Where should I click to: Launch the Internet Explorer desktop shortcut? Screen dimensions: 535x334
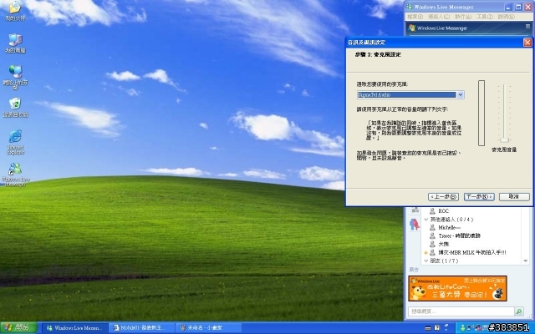coord(15,142)
